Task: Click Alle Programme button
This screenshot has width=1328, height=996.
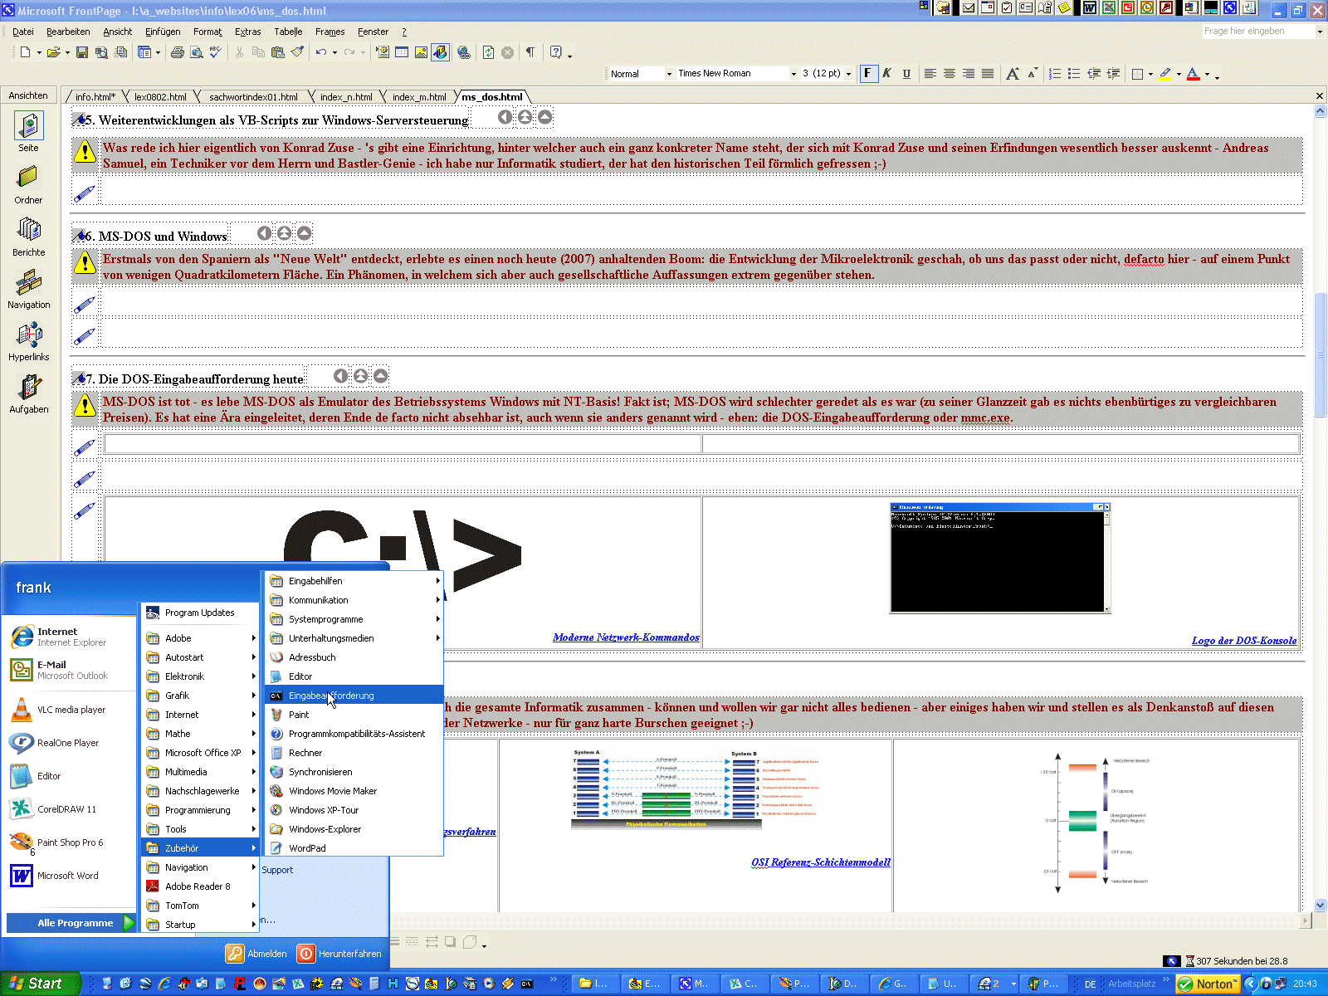Action: 71,923
